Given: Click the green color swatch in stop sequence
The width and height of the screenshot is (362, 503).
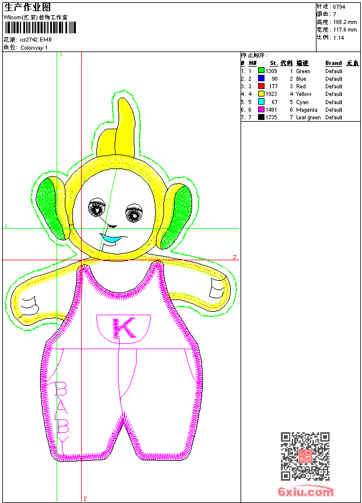Looking at the screenshot, I should tap(261, 71).
